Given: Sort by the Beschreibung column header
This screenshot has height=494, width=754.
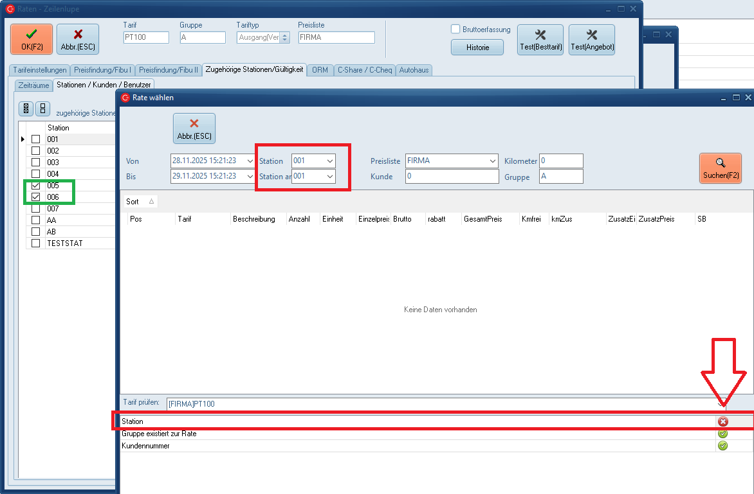Looking at the screenshot, I should 254,219.
